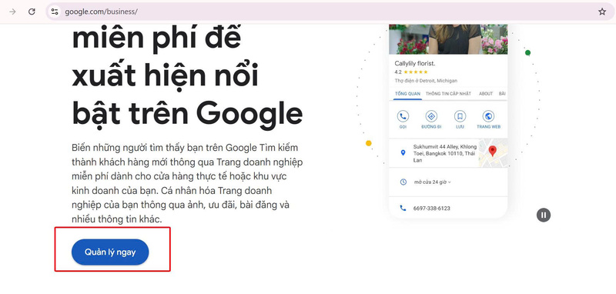Click Thợ điện ở Detroit, Michigan text
This screenshot has width=616, height=294.
click(x=426, y=81)
